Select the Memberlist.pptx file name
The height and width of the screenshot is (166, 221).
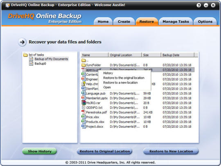point(97,98)
